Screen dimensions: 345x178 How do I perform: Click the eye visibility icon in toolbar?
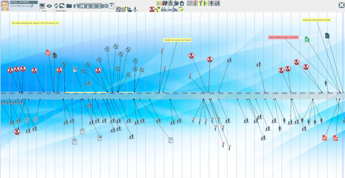pos(49,6)
